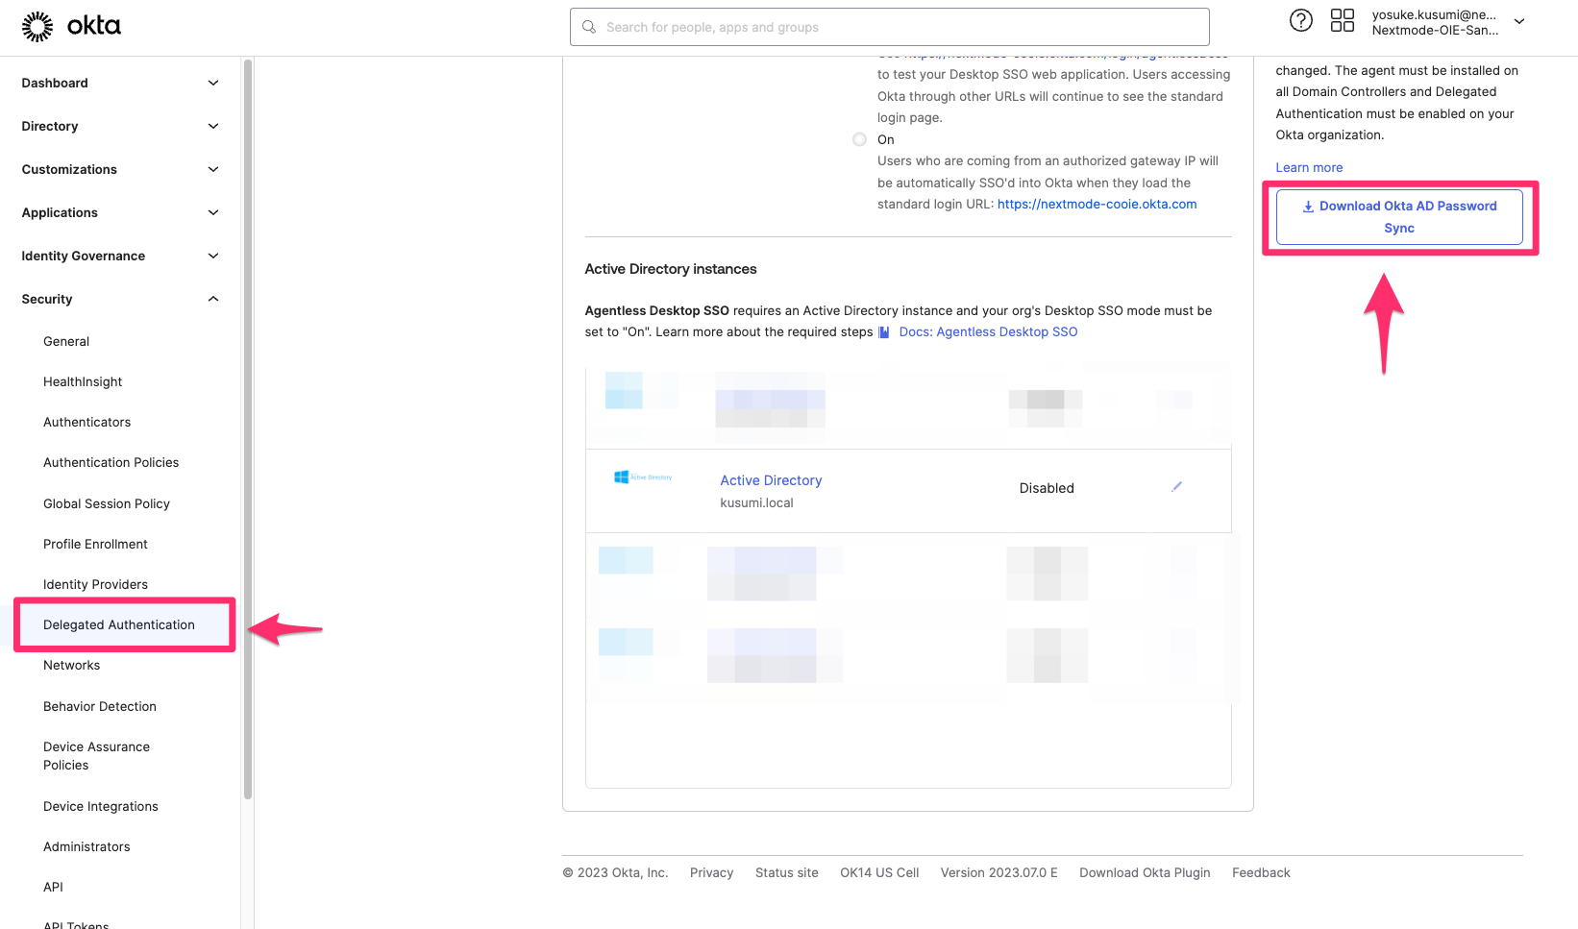Open the help question mark icon

(x=1300, y=20)
